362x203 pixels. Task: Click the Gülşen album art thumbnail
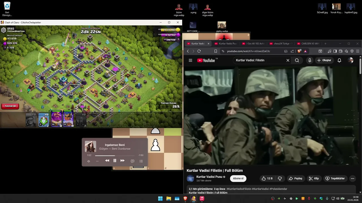coord(90,147)
